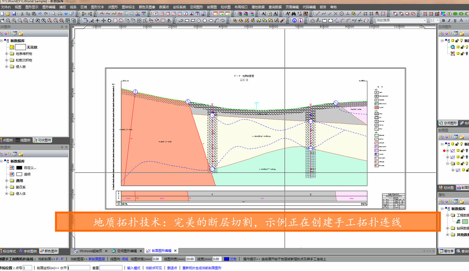
Task: Toggle lightbulb on red-dot marked section row
Action: click(x=467, y=151)
